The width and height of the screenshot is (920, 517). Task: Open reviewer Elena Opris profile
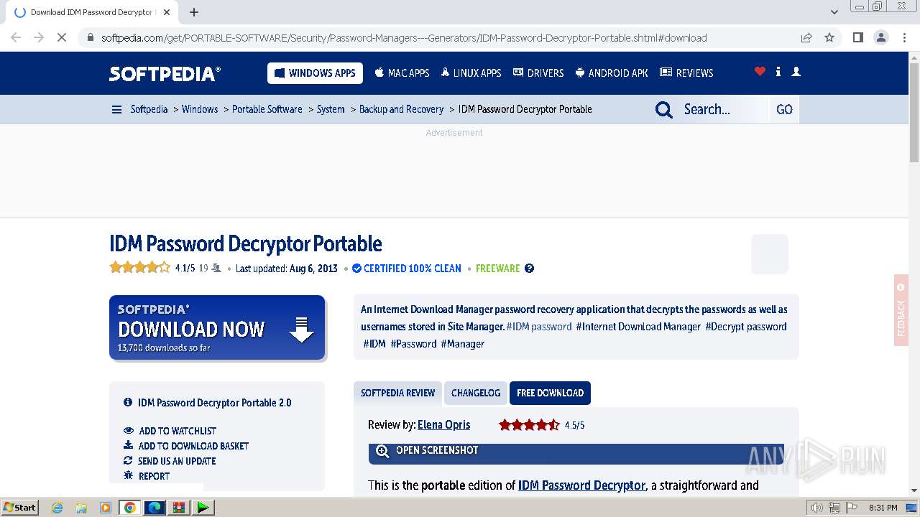(443, 425)
